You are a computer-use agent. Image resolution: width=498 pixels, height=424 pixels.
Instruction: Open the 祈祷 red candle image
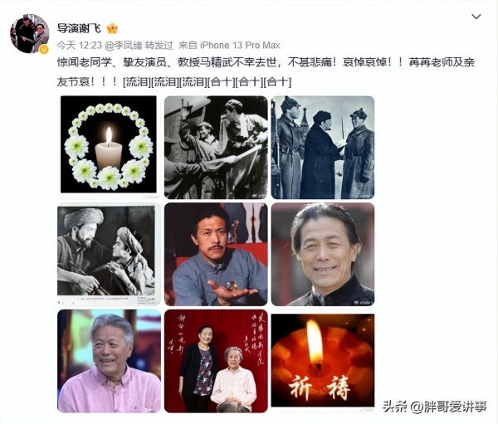(x=323, y=360)
